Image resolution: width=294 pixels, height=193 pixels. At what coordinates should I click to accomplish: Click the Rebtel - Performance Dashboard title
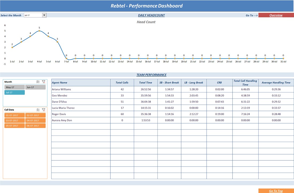click(147, 6)
